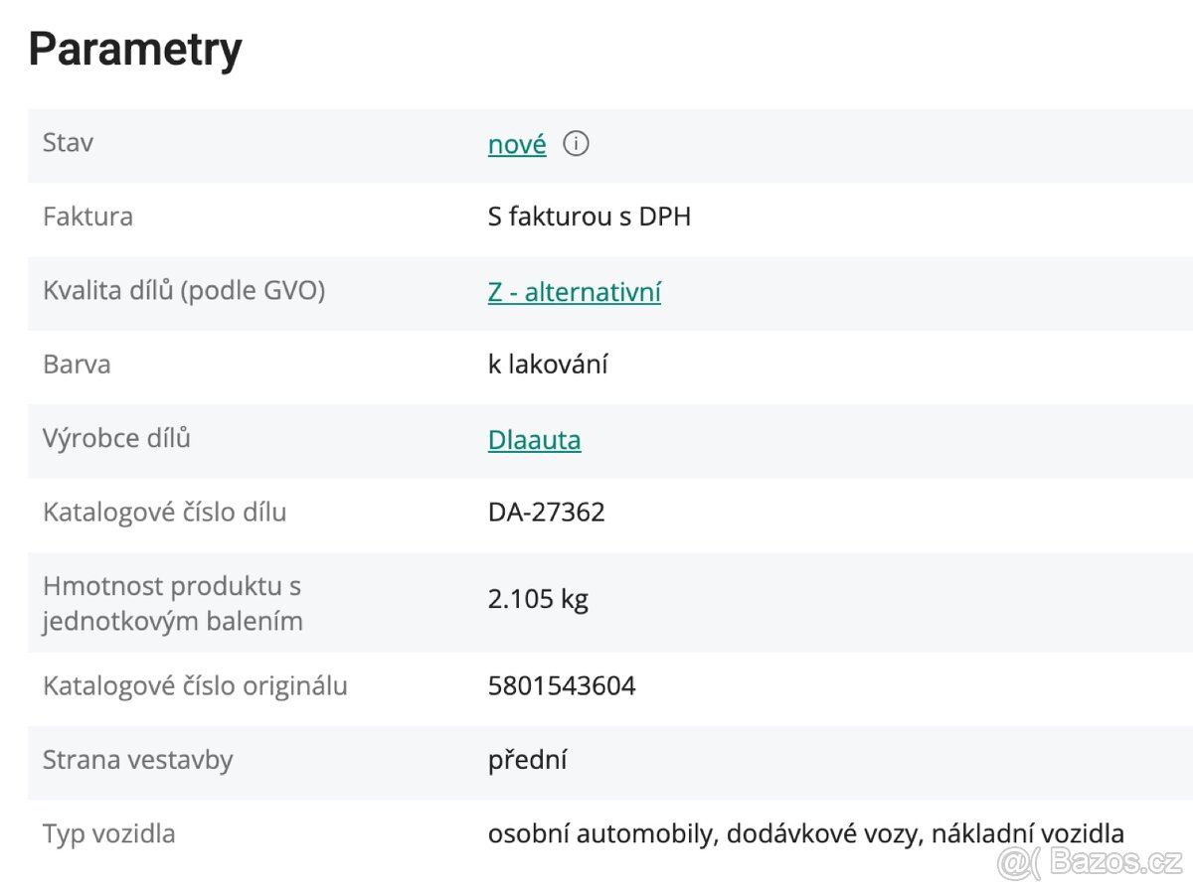Click the 2.105 kg weight value
Viewport: 1193px width, 891px height.
pyautogui.click(x=538, y=600)
